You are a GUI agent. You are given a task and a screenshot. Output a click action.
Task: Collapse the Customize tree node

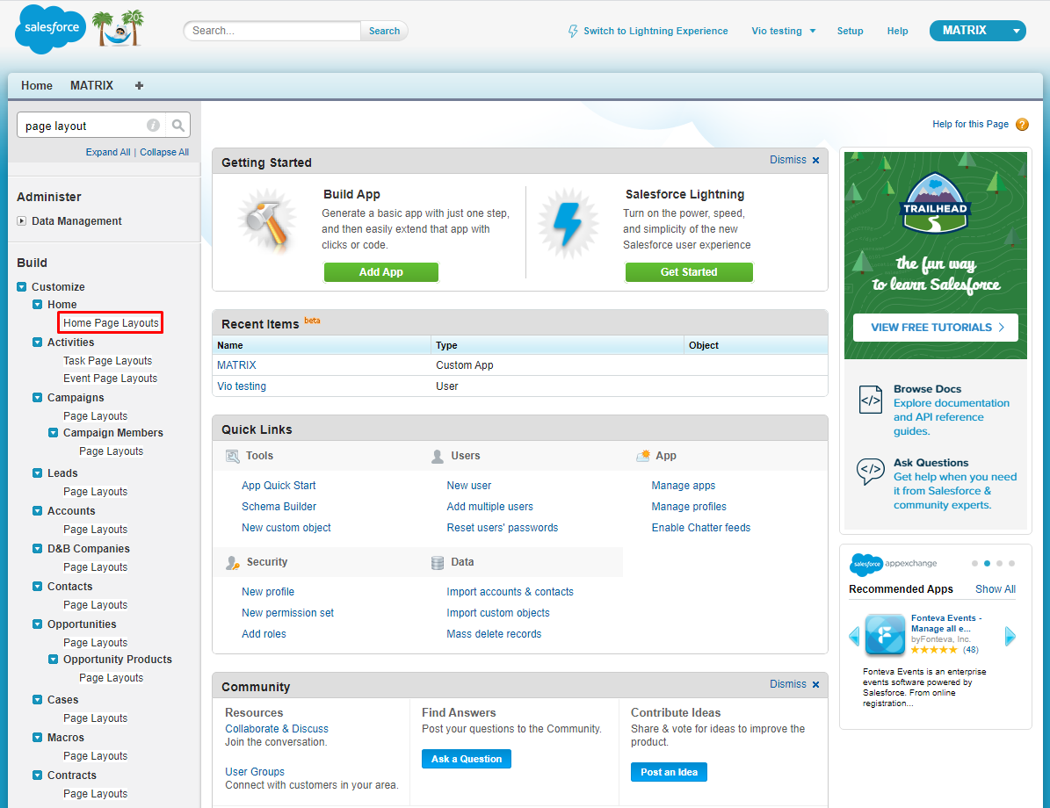(21, 286)
